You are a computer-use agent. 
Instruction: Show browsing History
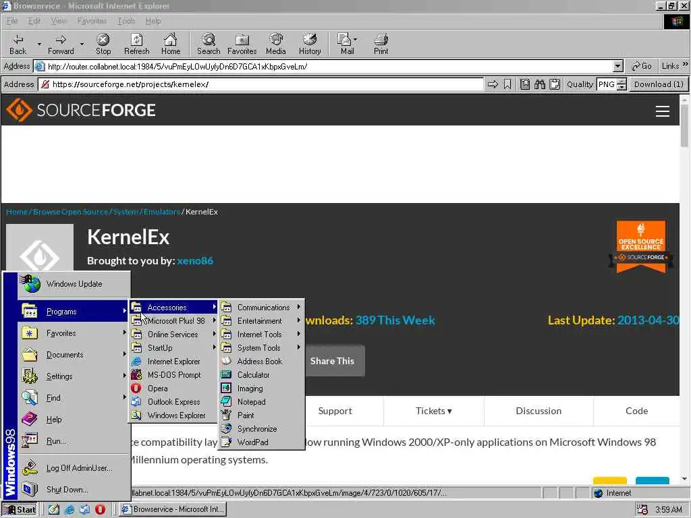coord(310,44)
